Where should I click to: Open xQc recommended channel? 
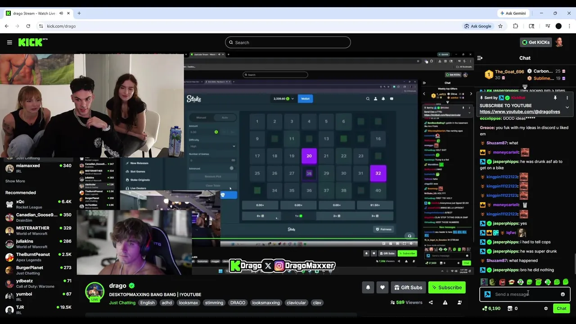point(38,204)
